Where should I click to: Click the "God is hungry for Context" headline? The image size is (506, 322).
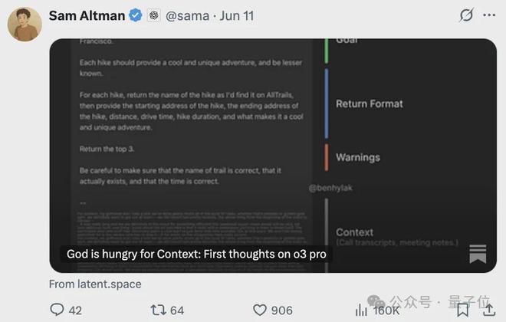196,255
